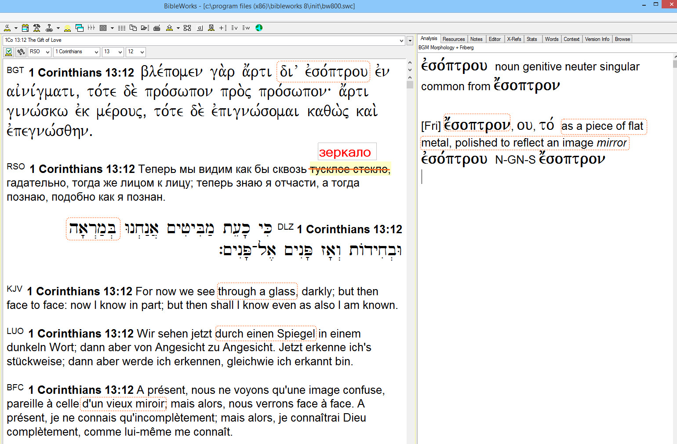
Task: Click the globe internet icon
Action: tap(259, 28)
